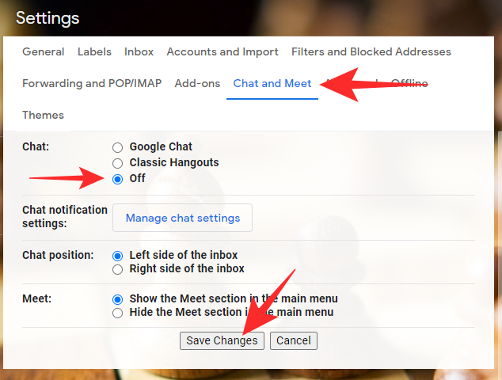Screen dimensions: 502x380
Task: Choose Hide the Meet section option
Action: 118,313
